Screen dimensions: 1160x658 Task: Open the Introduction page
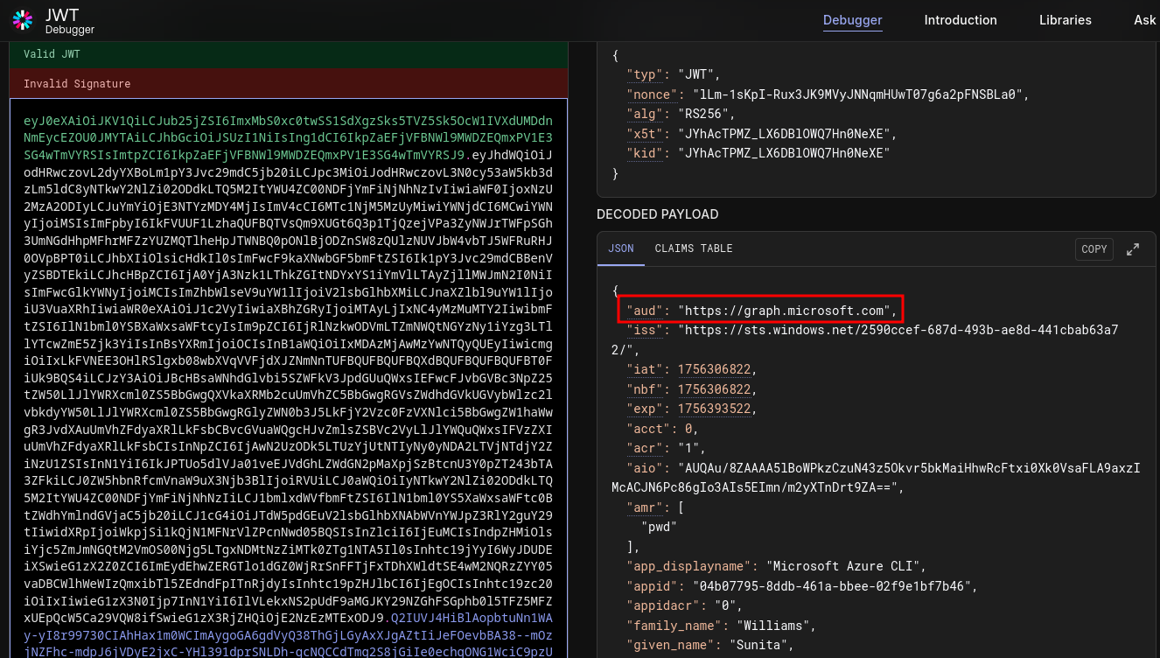960,20
